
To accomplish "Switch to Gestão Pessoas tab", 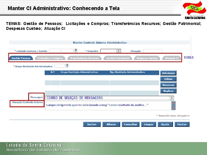I will [x=21, y=58].
